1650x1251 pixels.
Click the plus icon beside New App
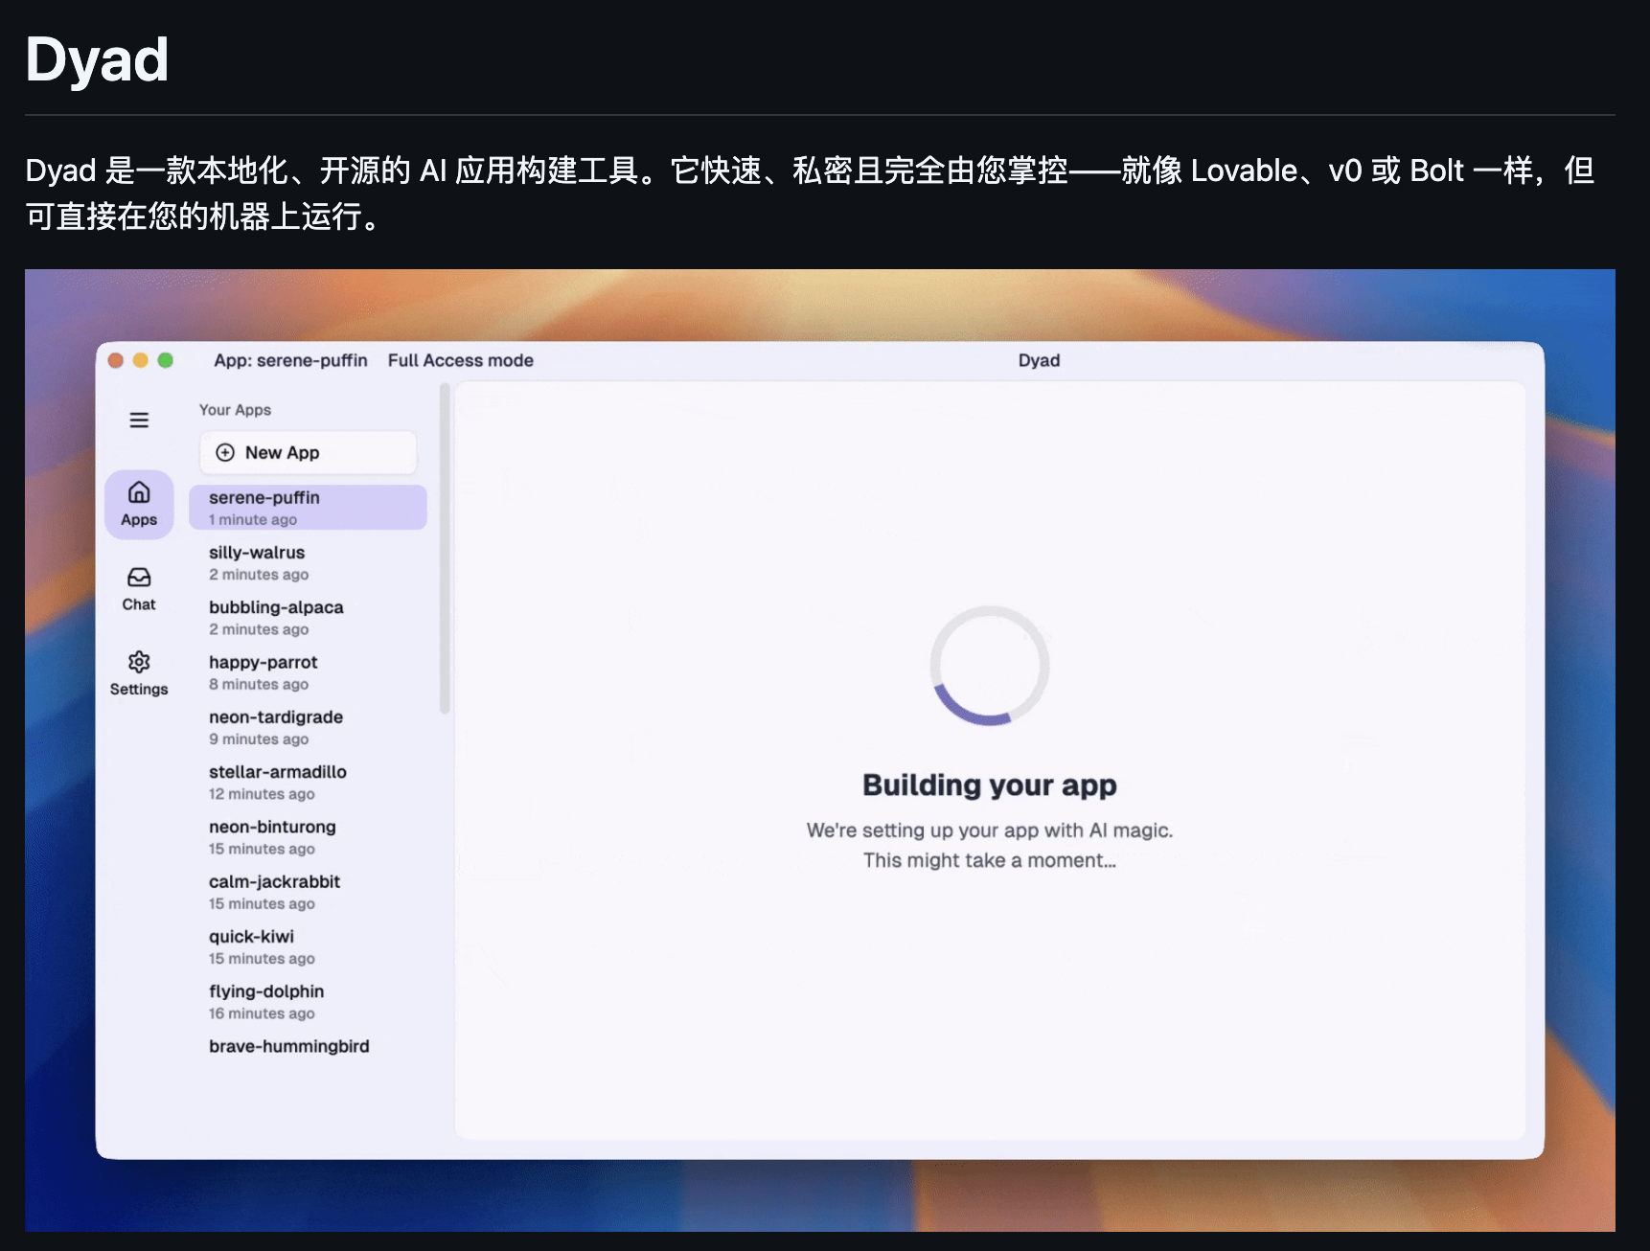coord(225,452)
